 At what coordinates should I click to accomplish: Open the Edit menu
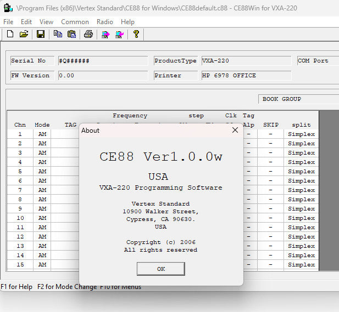(26, 22)
